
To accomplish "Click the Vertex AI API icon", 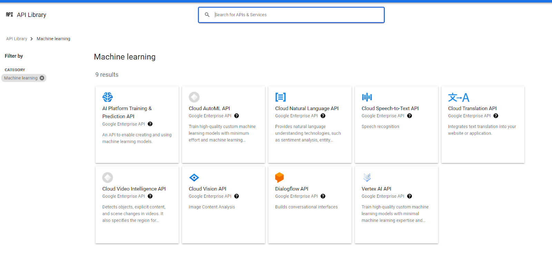I will tap(367, 177).
